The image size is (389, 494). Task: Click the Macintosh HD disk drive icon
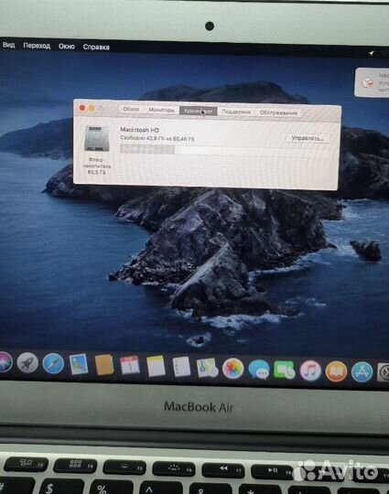(97, 138)
